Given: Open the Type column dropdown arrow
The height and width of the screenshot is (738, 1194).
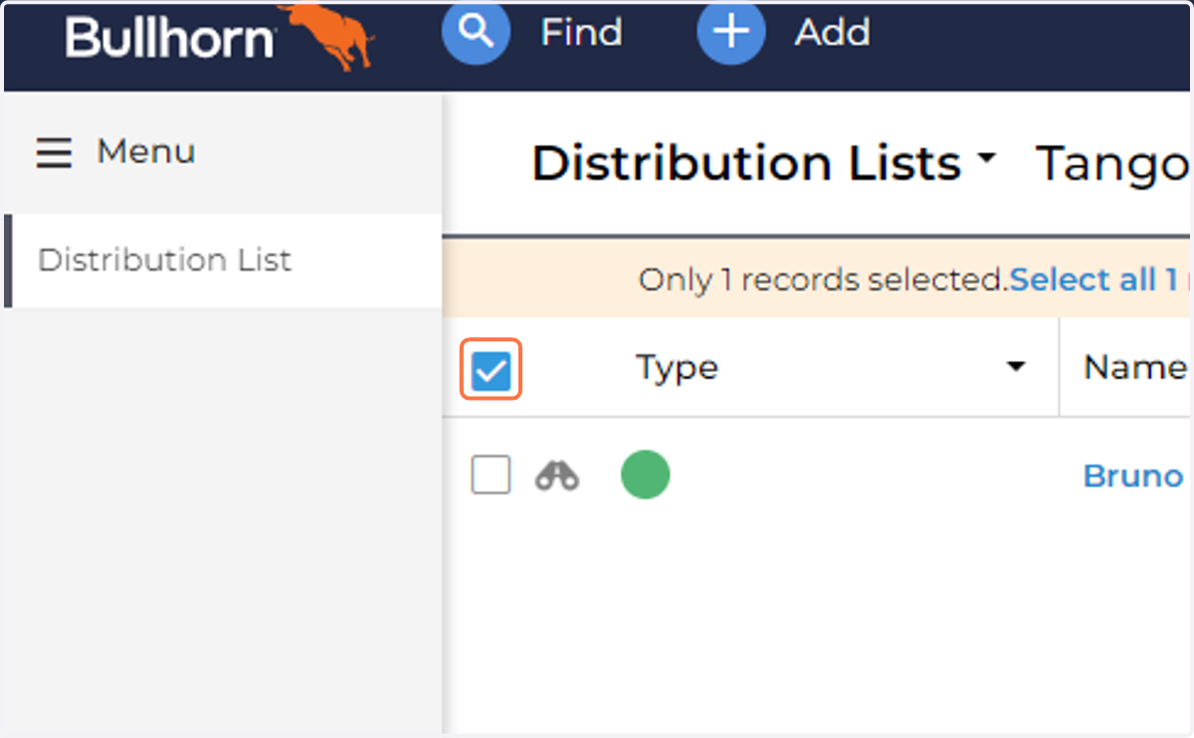Looking at the screenshot, I should coord(1016,367).
